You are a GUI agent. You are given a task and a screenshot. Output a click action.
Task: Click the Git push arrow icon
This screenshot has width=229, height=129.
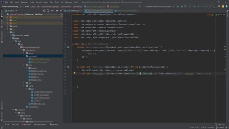(x=206, y=6)
